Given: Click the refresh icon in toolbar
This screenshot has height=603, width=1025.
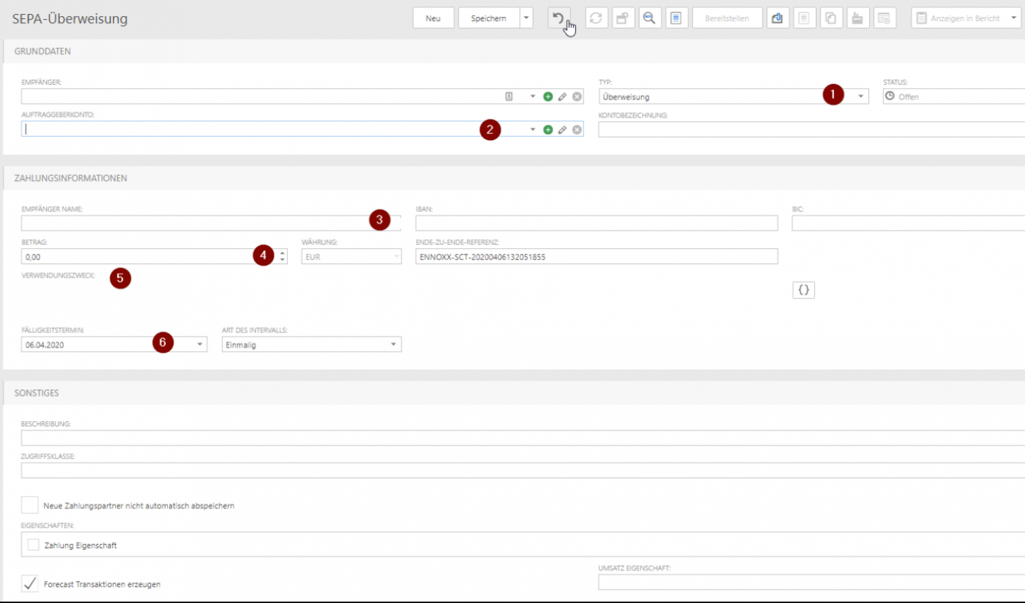Looking at the screenshot, I should [596, 18].
